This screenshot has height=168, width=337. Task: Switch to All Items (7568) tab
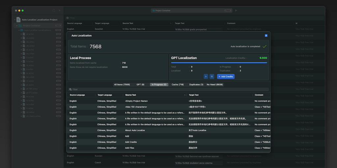[x=122, y=85]
